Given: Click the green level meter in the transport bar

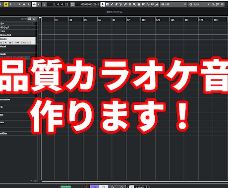Looking at the screenshot, I should (66, 187).
